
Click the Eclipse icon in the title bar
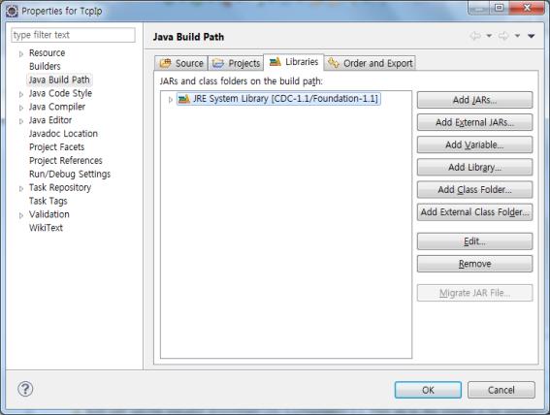click(12, 12)
